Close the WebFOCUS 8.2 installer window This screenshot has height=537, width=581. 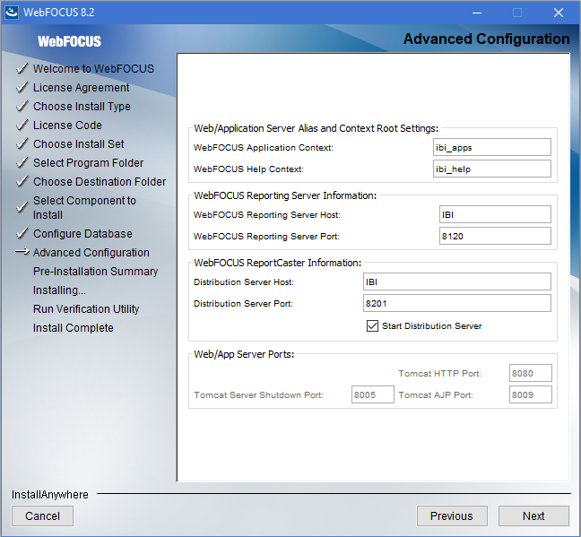(x=559, y=13)
